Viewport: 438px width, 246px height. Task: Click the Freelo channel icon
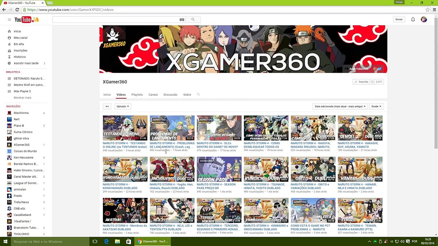coord(10,196)
